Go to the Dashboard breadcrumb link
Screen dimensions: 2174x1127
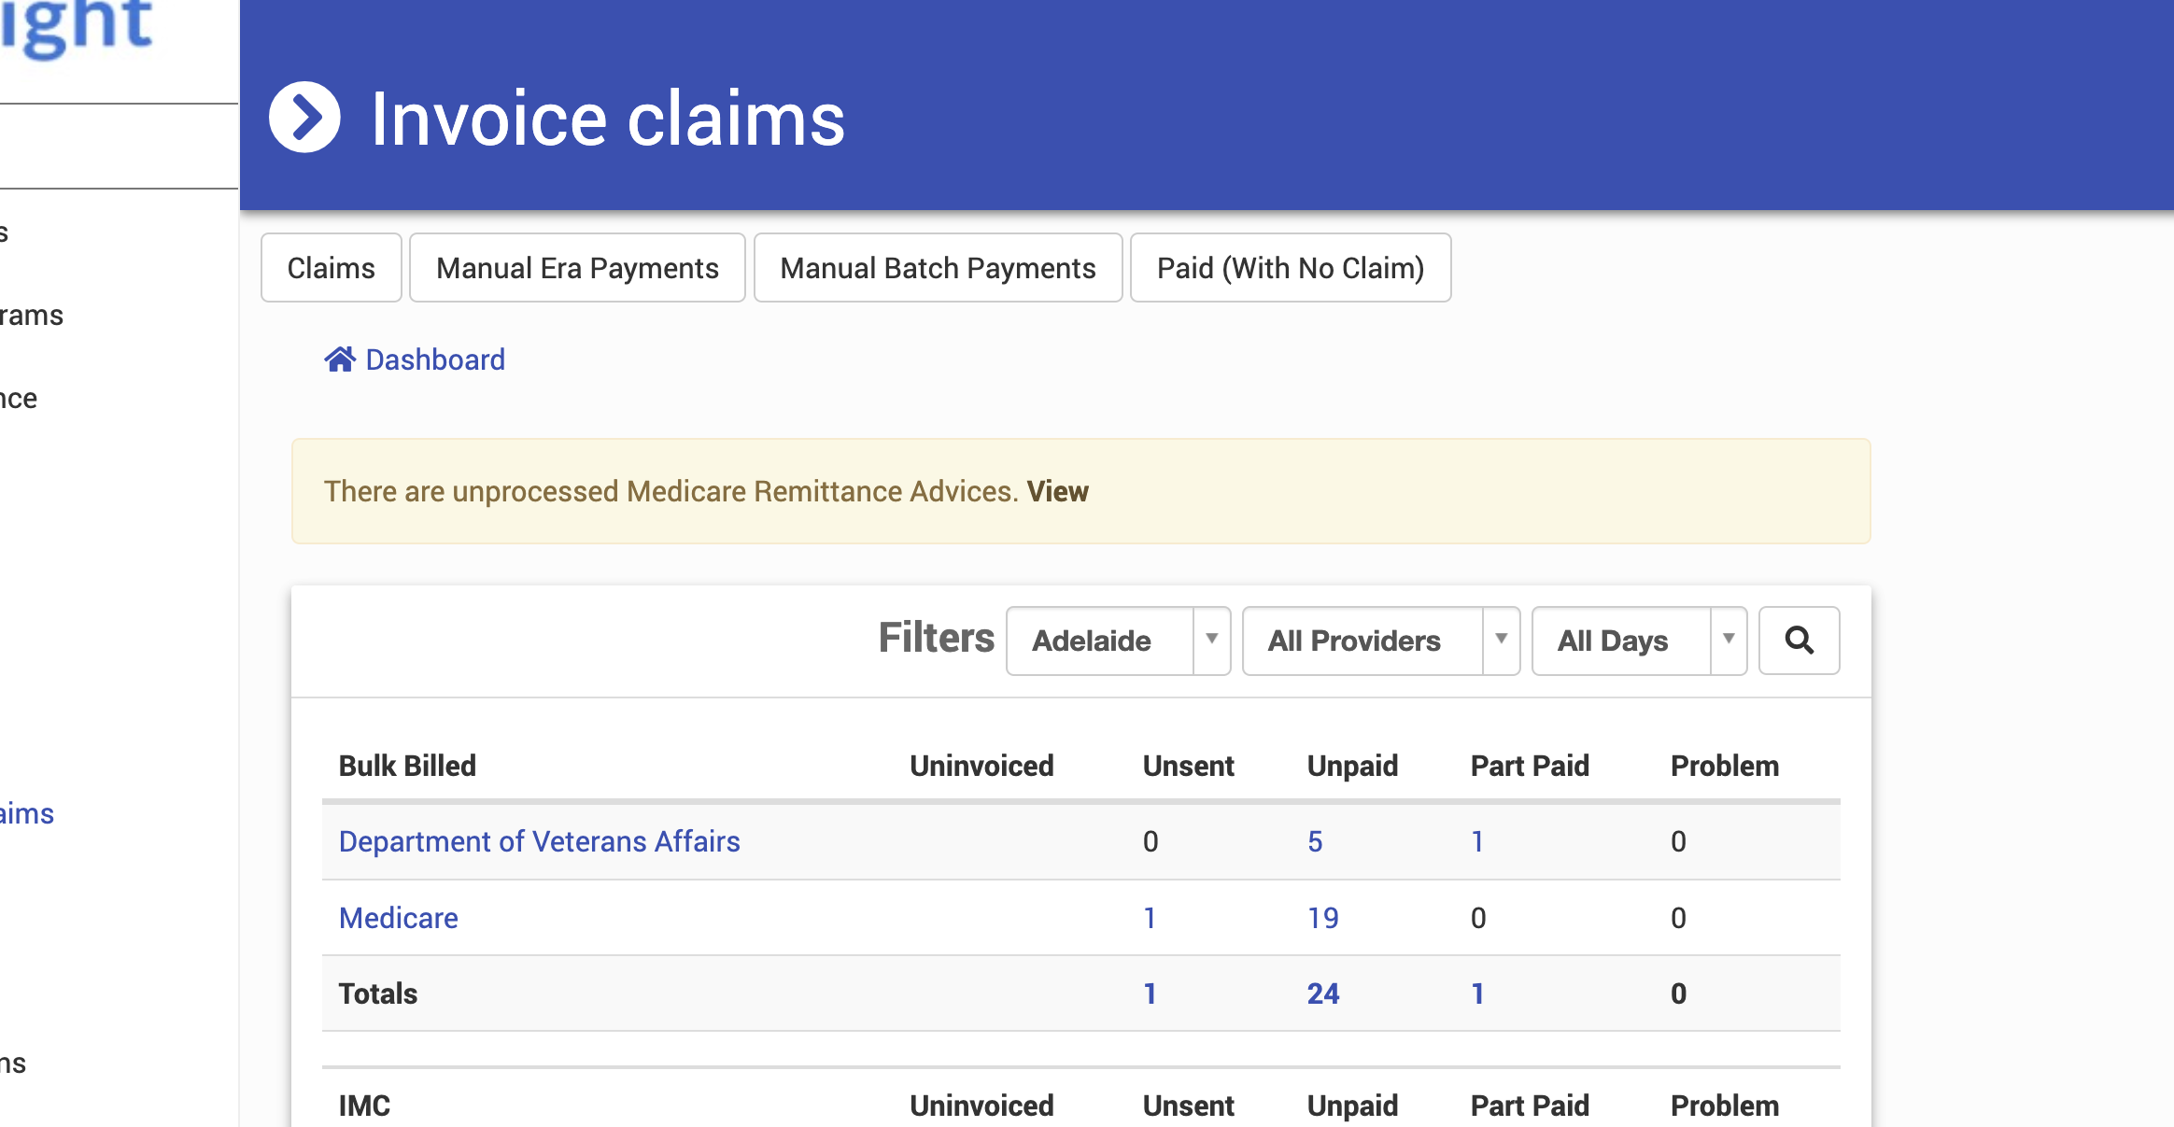[435, 359]
